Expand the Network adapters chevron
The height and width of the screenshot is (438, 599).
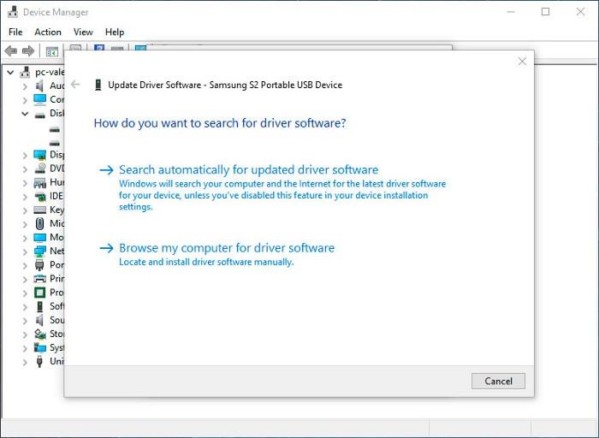pyautogui.click(x=25, y=252)
